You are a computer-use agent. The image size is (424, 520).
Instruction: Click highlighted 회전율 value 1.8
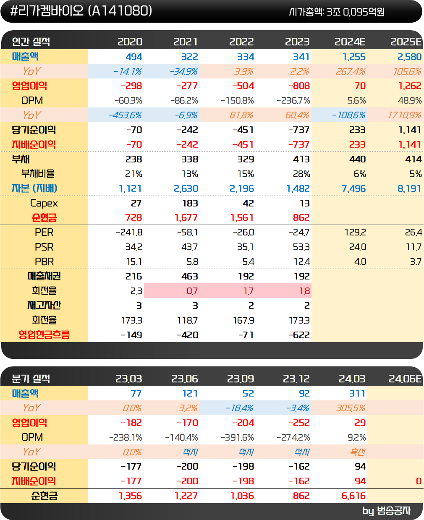point(305,291)
